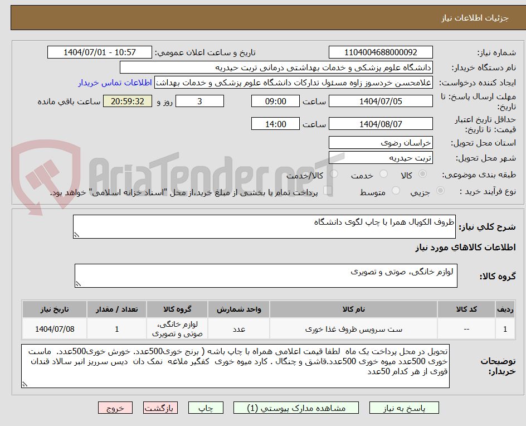
Task: Click the resize grip of توضیحات خریدار box
Action: (25, 384)
